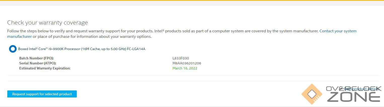Click the Estimated Warranty Expiration label

tap(45, 68)
